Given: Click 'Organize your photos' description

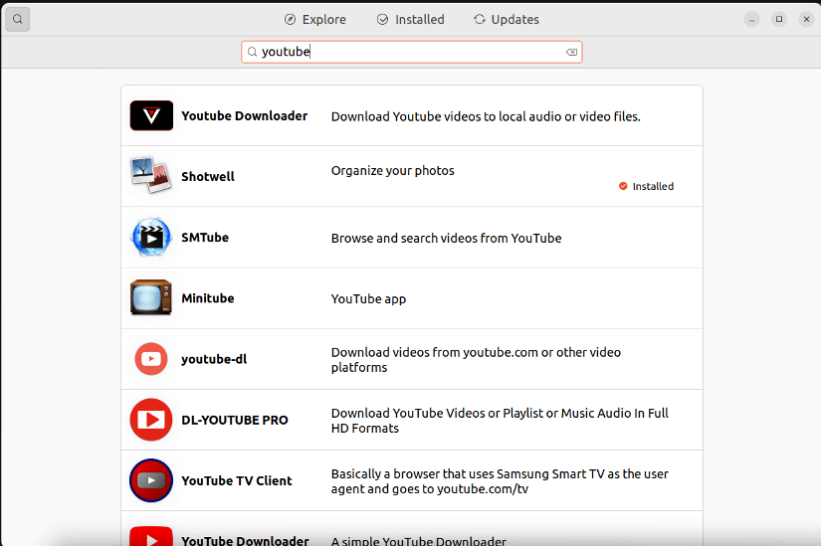Looking at the screenshot, I should [393, 171].
